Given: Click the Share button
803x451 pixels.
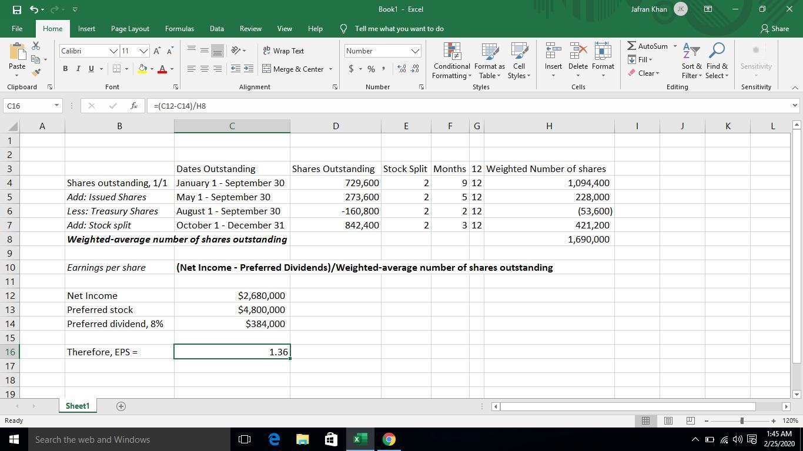Looking at the screenshot, I should pyautogui.click(x=774, y=29).
